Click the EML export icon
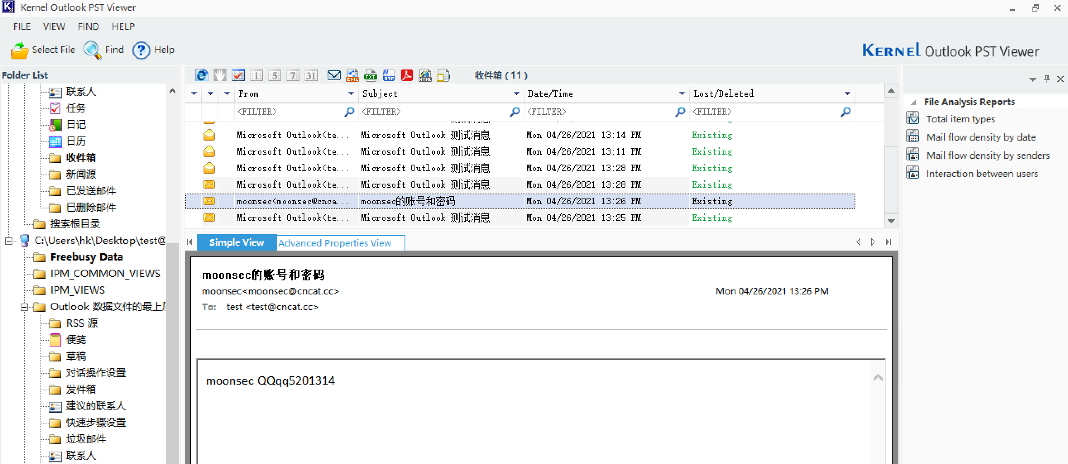 click(352, 75)
